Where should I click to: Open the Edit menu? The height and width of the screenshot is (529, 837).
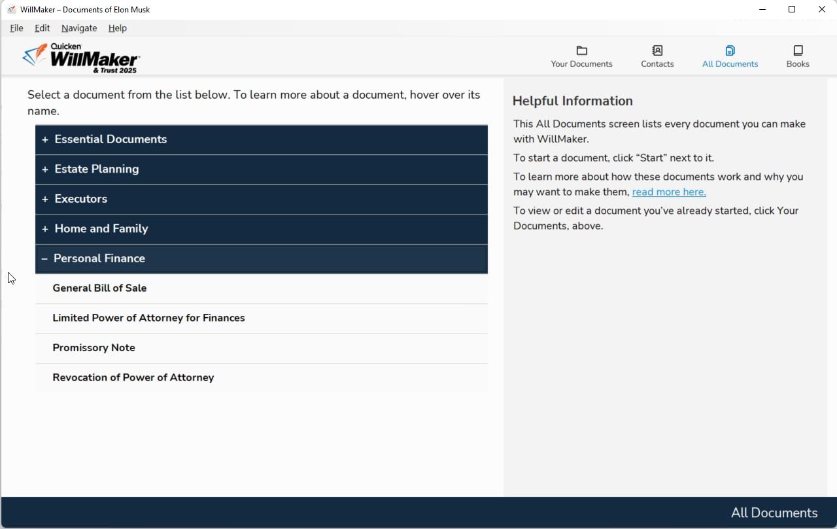pos(42,28)
